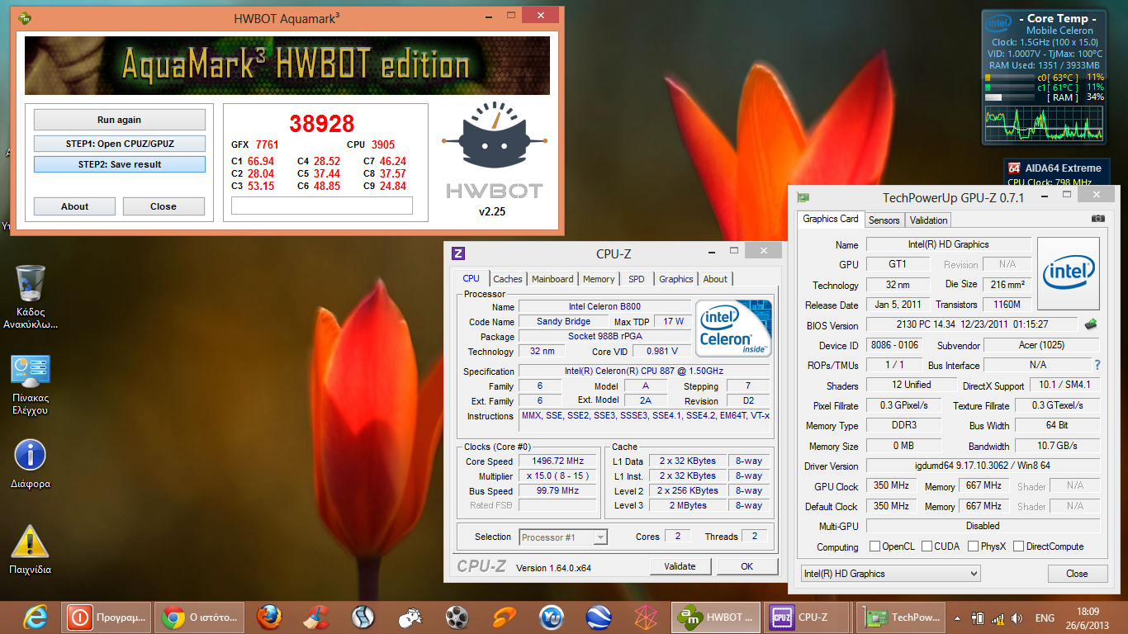Viewport: 1128px width, 634px height.
Task: Open the Προγραμ... taskbar item
Action: 107,617
